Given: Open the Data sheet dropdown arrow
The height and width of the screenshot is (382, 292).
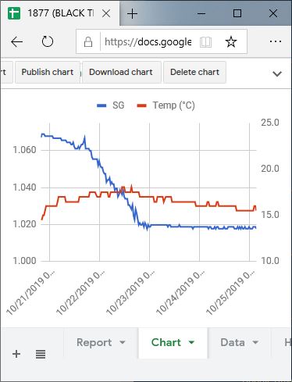Looking at the screenshot, I should pyautogui.click(x=255, y=342).
